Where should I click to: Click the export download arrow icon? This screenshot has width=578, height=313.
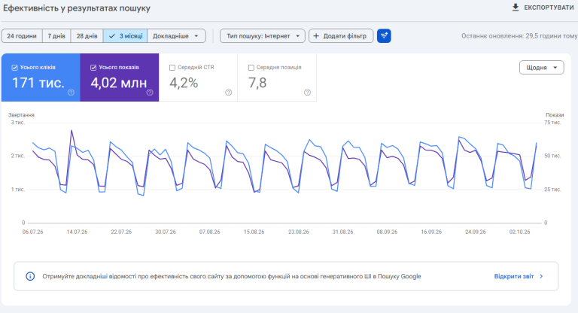(x=516, y=8)
